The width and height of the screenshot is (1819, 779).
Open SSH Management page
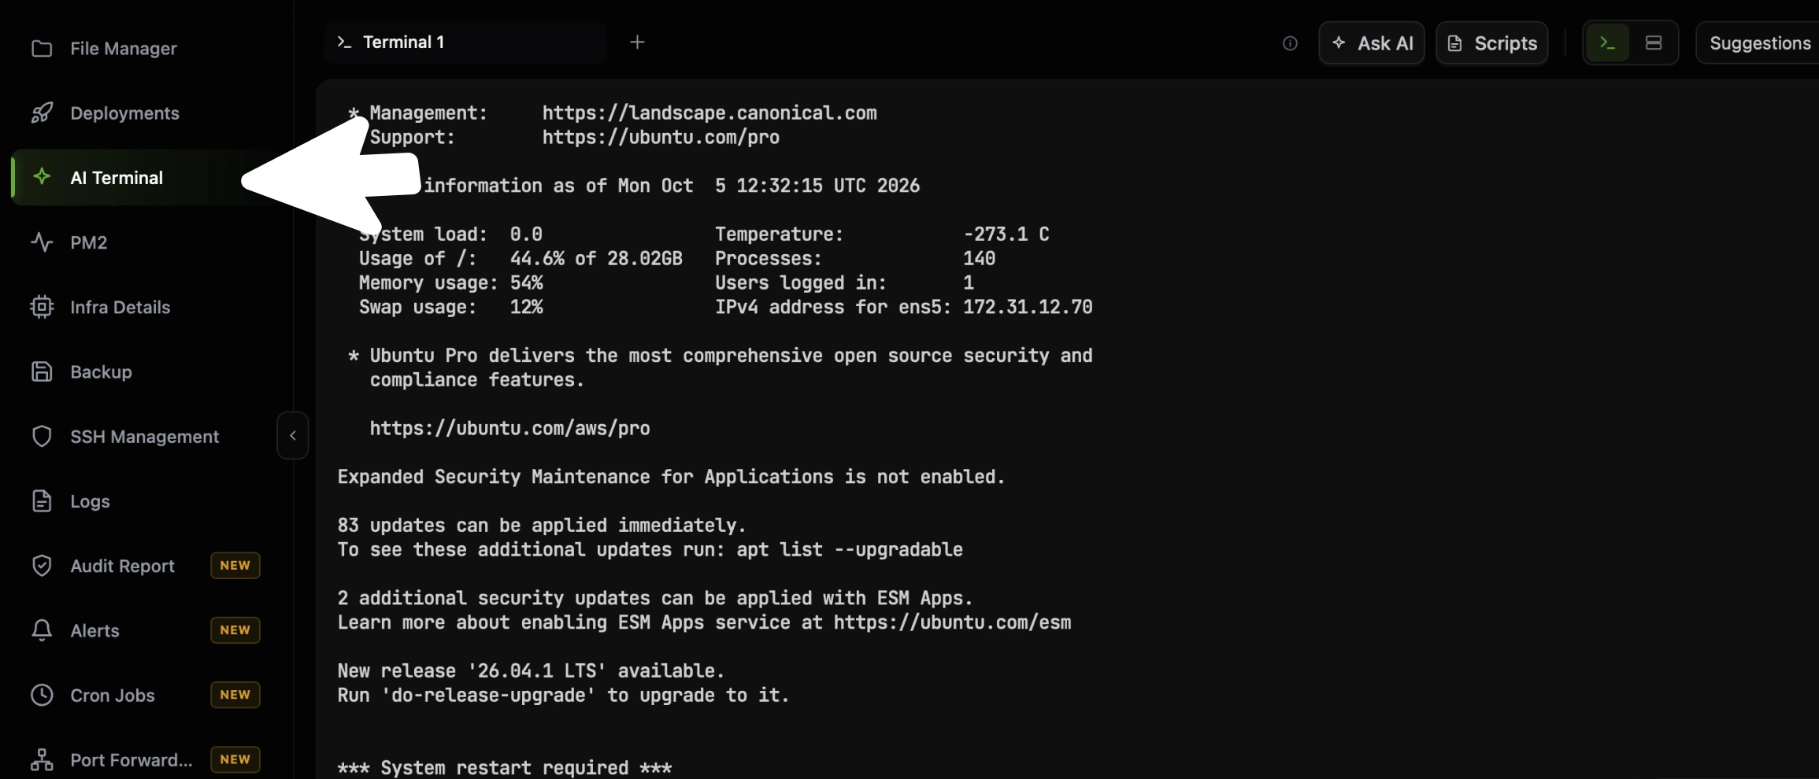click(144, 436)
